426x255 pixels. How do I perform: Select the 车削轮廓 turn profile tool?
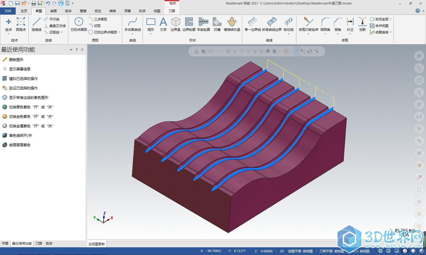click(x=204, y=24)
